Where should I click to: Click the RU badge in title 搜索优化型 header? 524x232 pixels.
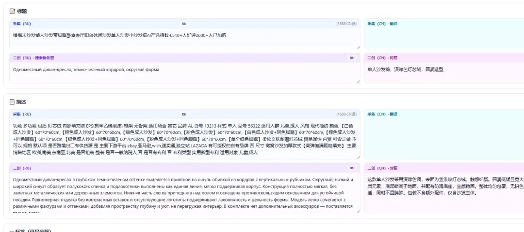[352, 58]
